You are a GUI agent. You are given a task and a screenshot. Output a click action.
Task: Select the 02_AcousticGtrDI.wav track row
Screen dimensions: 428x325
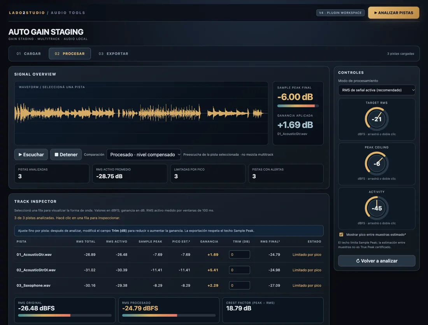point(169,270)
